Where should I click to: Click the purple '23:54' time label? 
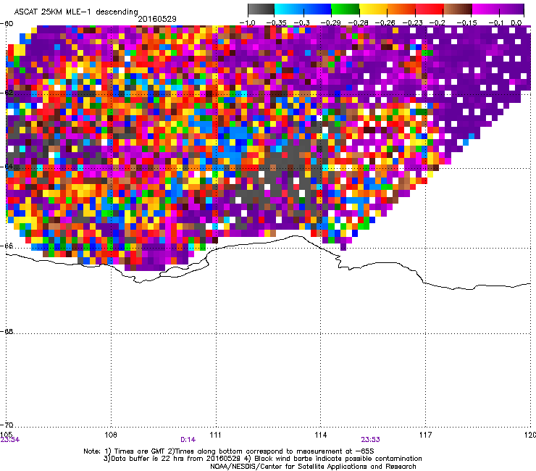point(10,440)
